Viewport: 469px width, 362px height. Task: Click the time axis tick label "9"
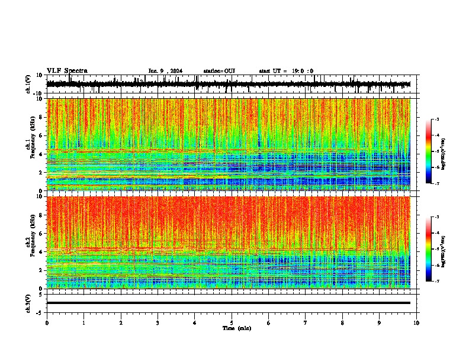click(379, 323)
